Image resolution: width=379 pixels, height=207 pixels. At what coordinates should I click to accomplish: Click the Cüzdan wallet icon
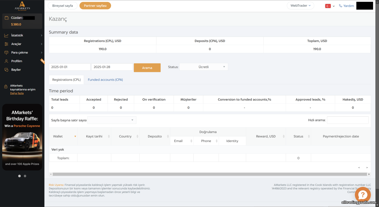click(x=7, y=18)
